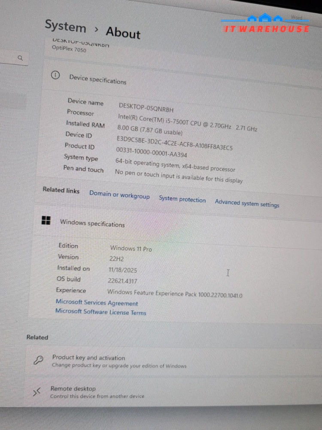This screenshot has height=430, width=322.
Task: Open Remote desktop settings
Action: 173,392
